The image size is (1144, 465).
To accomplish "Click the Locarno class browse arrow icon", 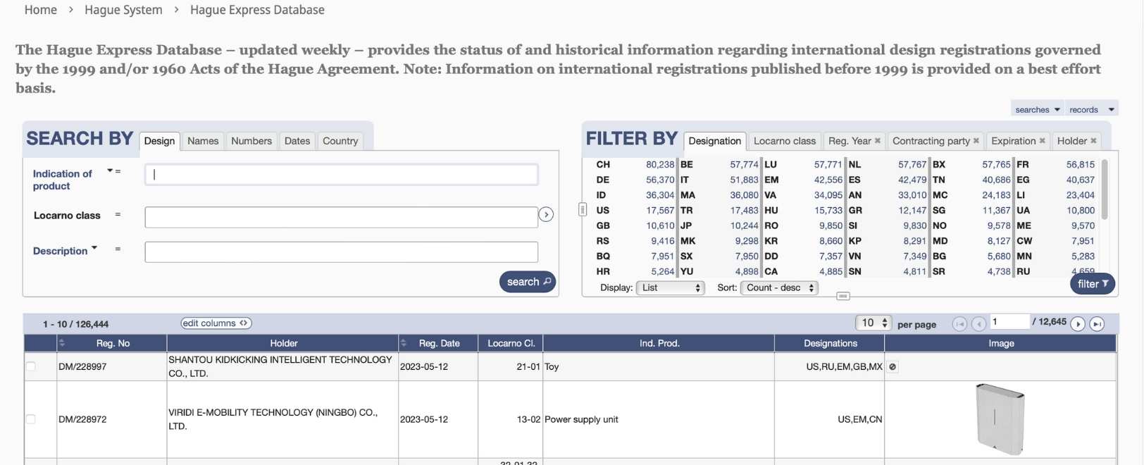I will pyautogui.click(x=546, y=215).
